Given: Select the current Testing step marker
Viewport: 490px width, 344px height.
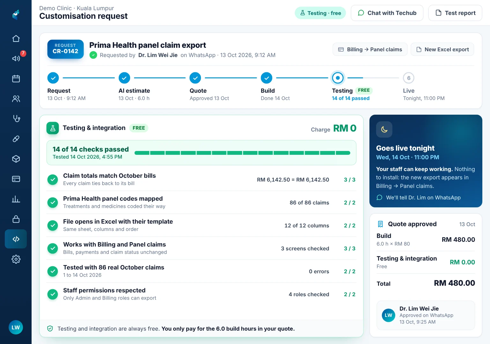Looking at the screenshot, I should point(338,78).
